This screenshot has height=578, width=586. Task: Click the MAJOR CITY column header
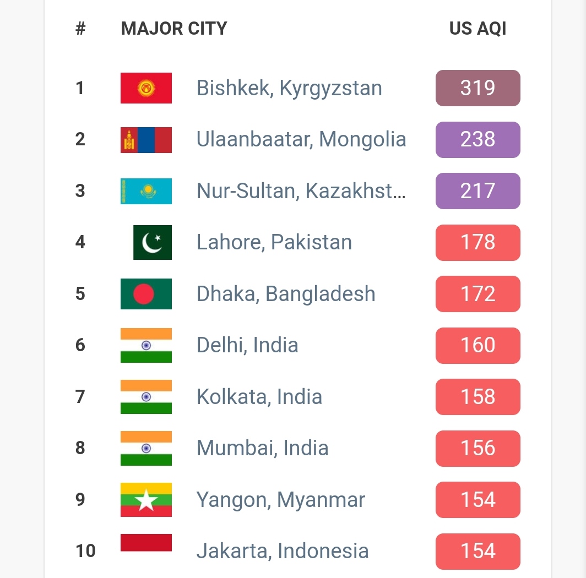tap(174, 29)
